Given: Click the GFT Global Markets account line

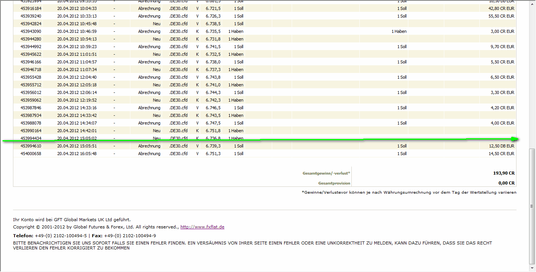Looking at the screenshot, I should pyautogui.click(x=72, y=220).
